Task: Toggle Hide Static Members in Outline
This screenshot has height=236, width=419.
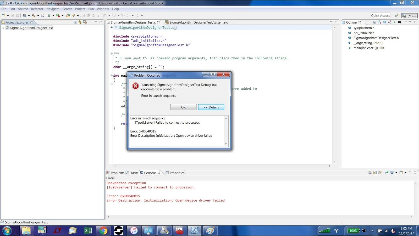Action: coord(389,22)
